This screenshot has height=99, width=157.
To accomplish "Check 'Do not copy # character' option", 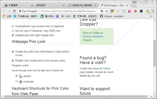I will 13,31.
